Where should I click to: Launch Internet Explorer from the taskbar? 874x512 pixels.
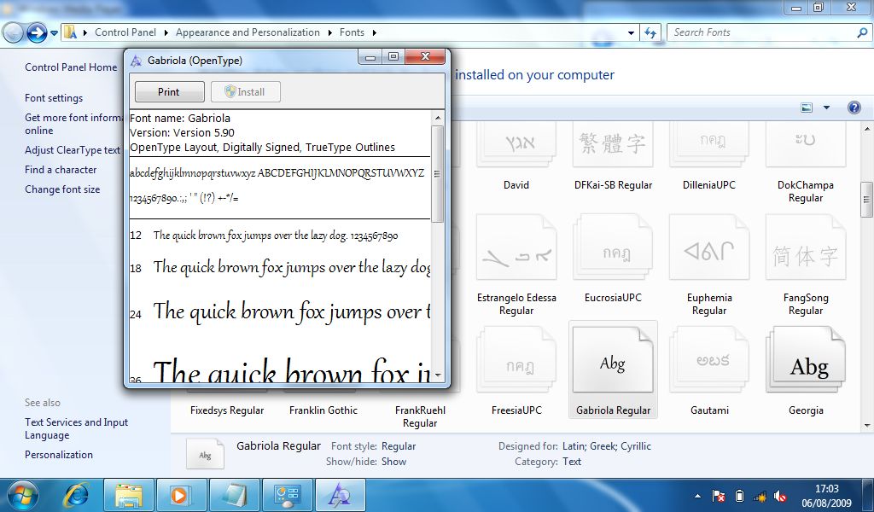tap(76, 495)
